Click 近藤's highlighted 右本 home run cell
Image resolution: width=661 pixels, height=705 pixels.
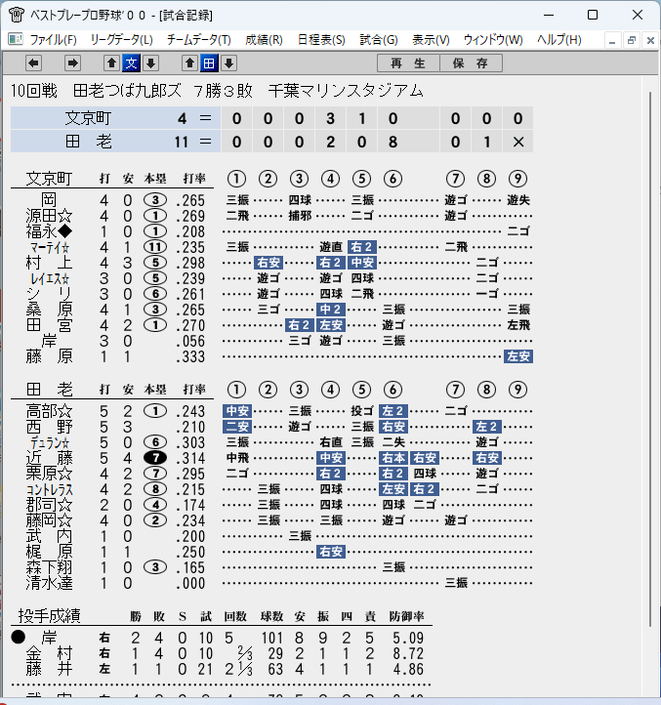click(393, 458)
